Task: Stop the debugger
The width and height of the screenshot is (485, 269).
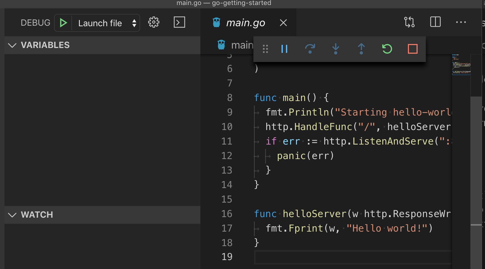Action: (x=412, y=49)
